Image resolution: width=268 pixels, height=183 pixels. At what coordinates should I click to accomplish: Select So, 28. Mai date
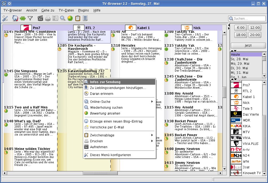(246, 59)
